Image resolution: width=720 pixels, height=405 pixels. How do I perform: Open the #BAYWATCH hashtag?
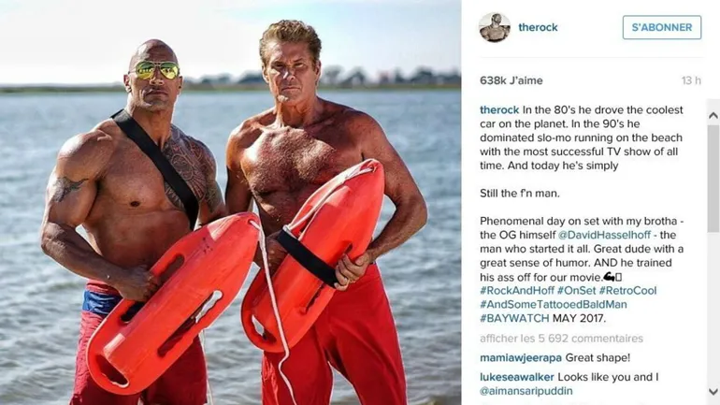point(514,318)
